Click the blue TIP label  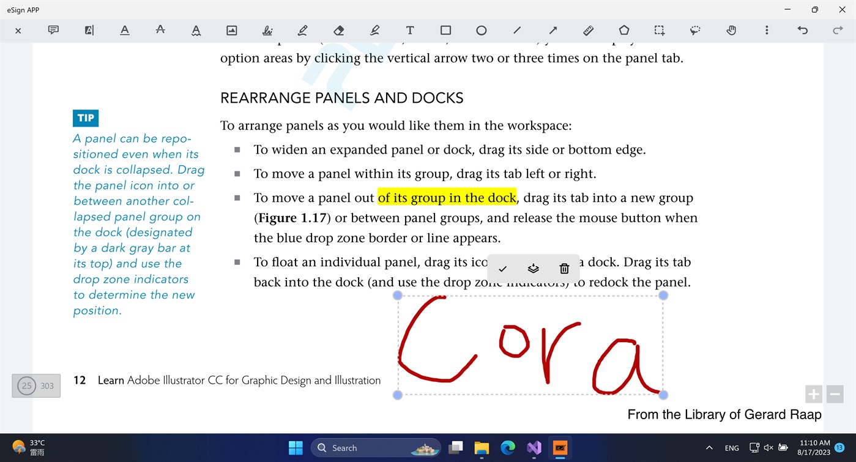[86, 118]
